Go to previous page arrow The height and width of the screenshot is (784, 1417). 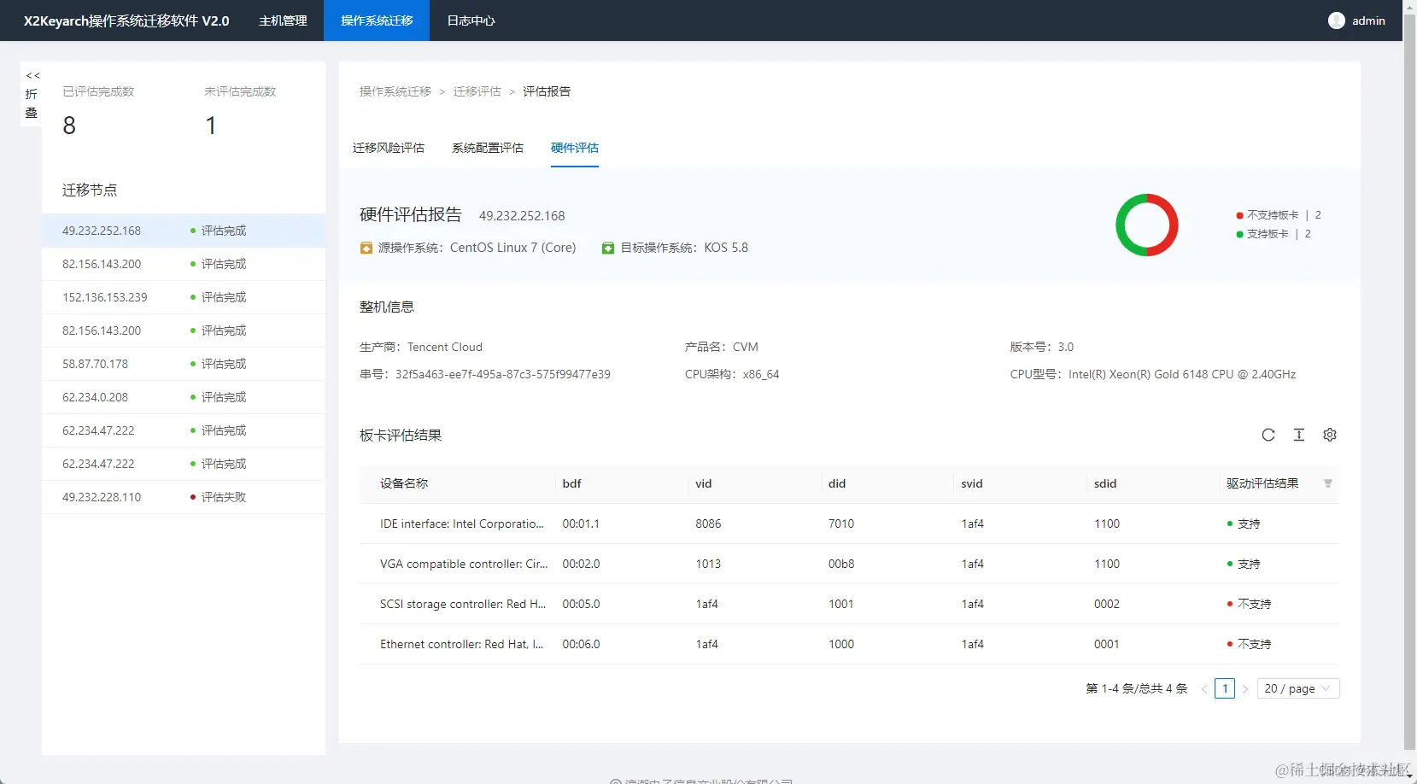pyautogui.click(x=1204, y=688)
